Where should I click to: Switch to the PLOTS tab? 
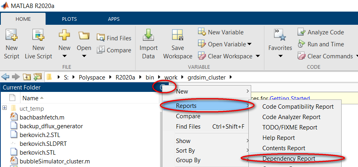coord(69,19)
